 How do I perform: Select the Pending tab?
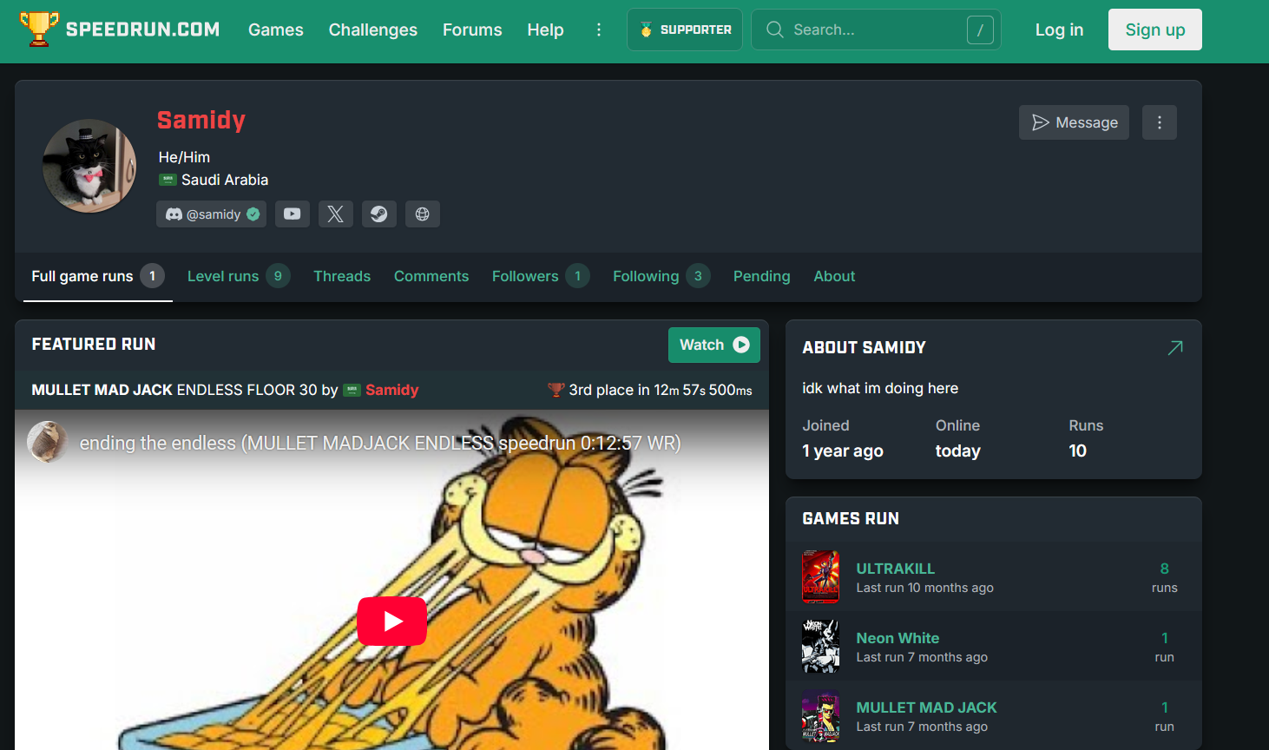coord(761,276)
